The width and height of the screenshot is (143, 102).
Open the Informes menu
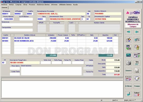click(54, 5)
